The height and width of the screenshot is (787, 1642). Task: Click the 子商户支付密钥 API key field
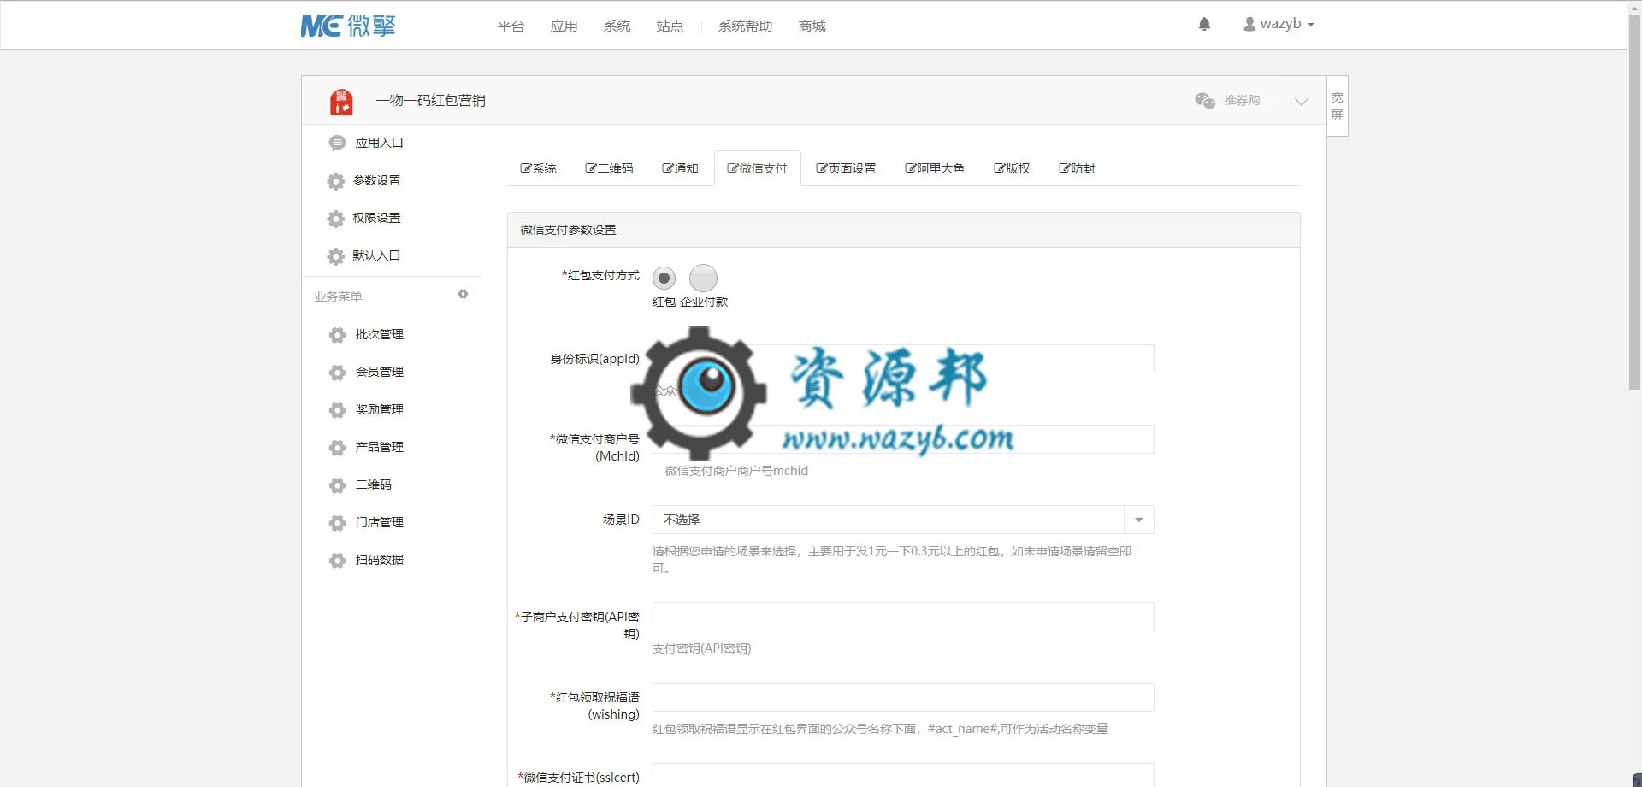pos(903,617)
